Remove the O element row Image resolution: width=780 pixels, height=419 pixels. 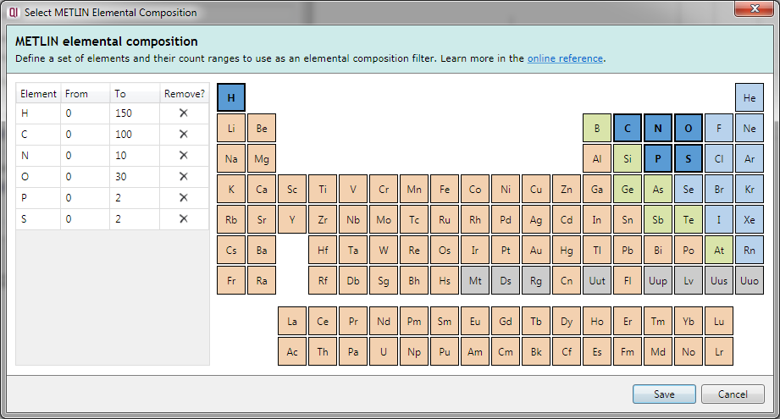(184, 176)
